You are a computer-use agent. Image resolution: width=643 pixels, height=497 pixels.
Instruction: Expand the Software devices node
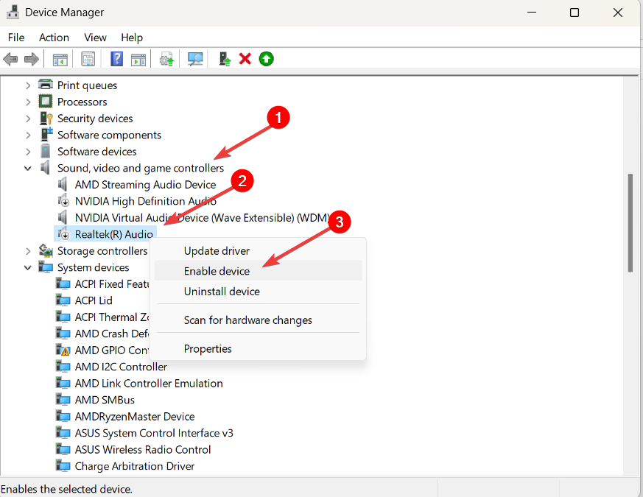pos(28,152)
